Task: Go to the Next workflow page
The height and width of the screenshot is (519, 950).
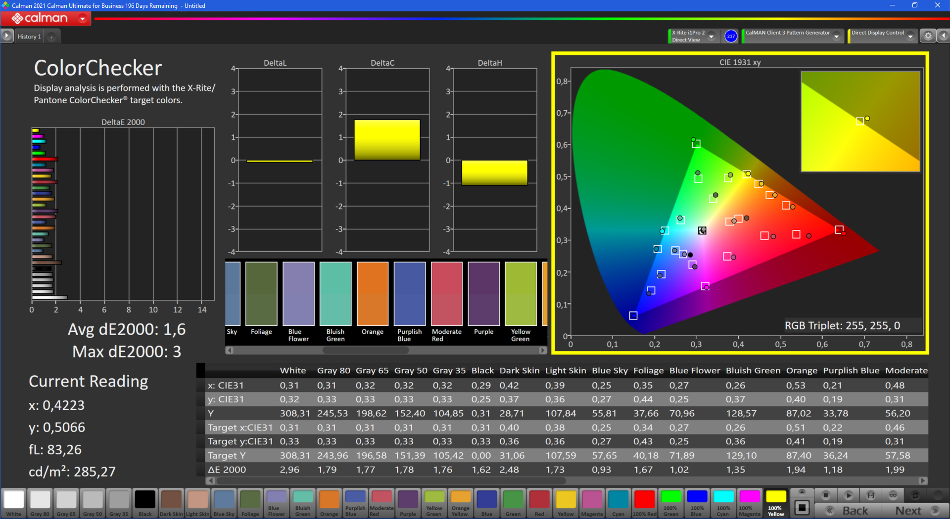Action: pyautogui.click(x=915, y=511)
